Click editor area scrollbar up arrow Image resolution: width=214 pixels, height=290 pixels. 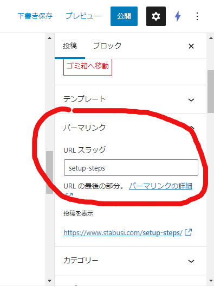pyautogui.click(x=49, y=38)
